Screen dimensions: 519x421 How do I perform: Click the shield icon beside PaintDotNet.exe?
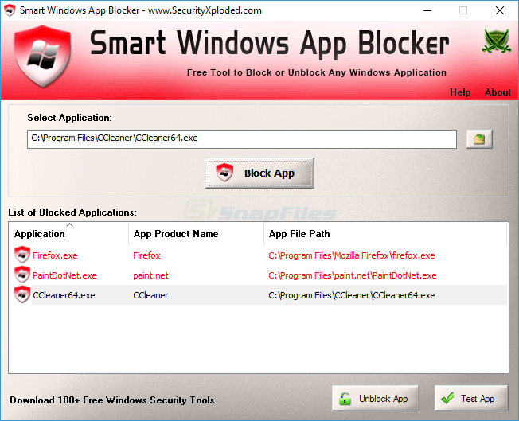[22, 275]
